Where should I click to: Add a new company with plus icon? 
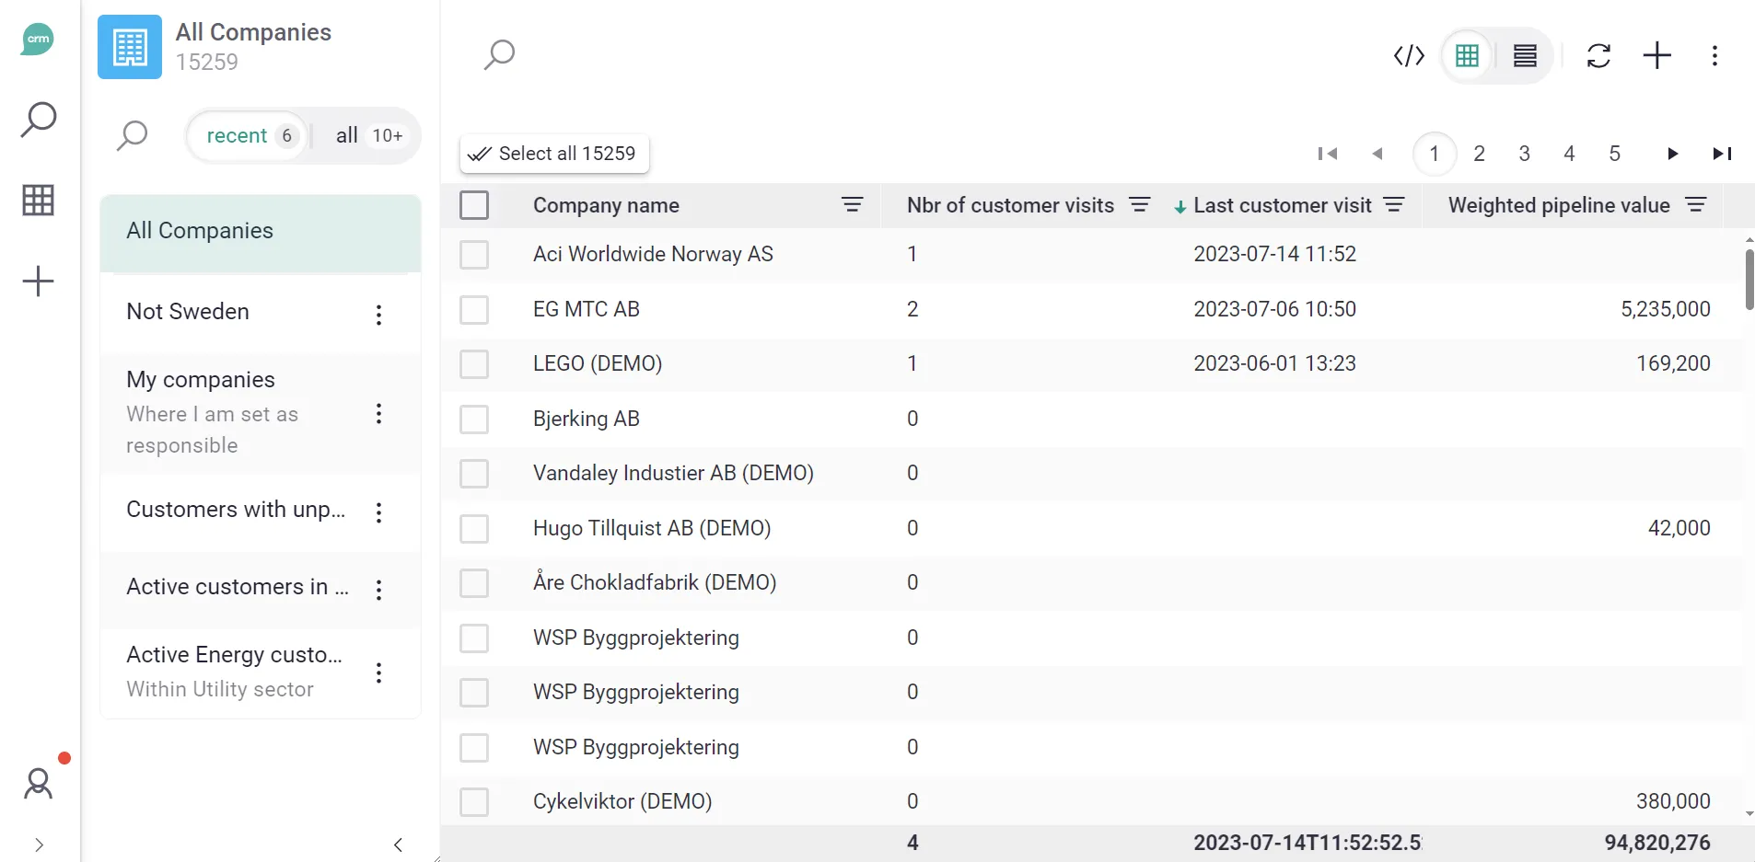click(x=1656, y=56)
